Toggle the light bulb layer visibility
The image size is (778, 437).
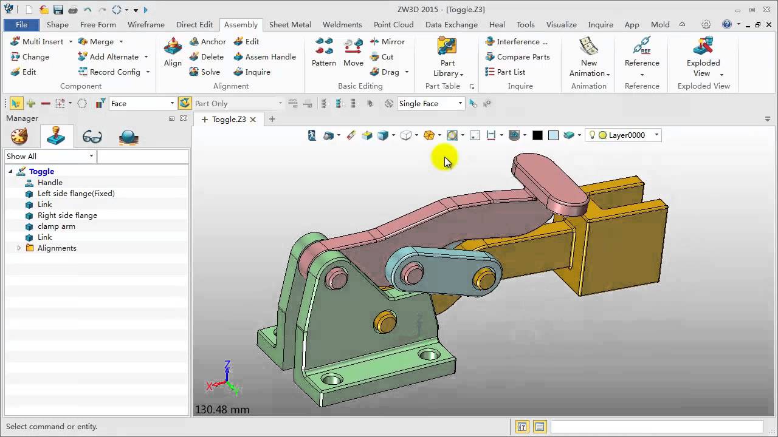coord(592,135)
